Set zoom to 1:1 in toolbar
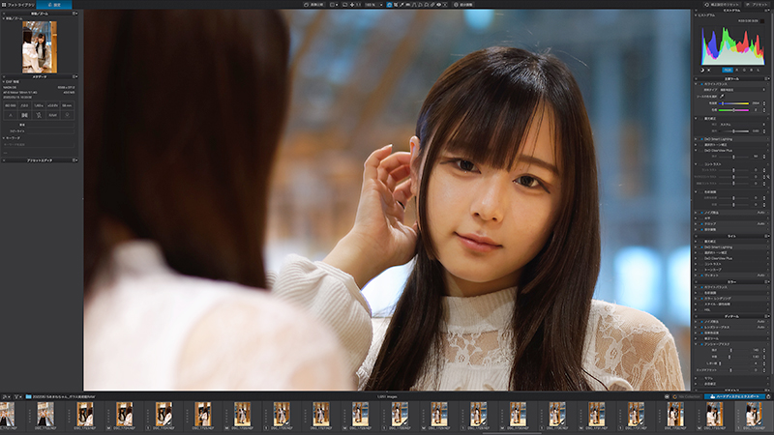This screenshot has width=774, height=435. tap(358, 5)
